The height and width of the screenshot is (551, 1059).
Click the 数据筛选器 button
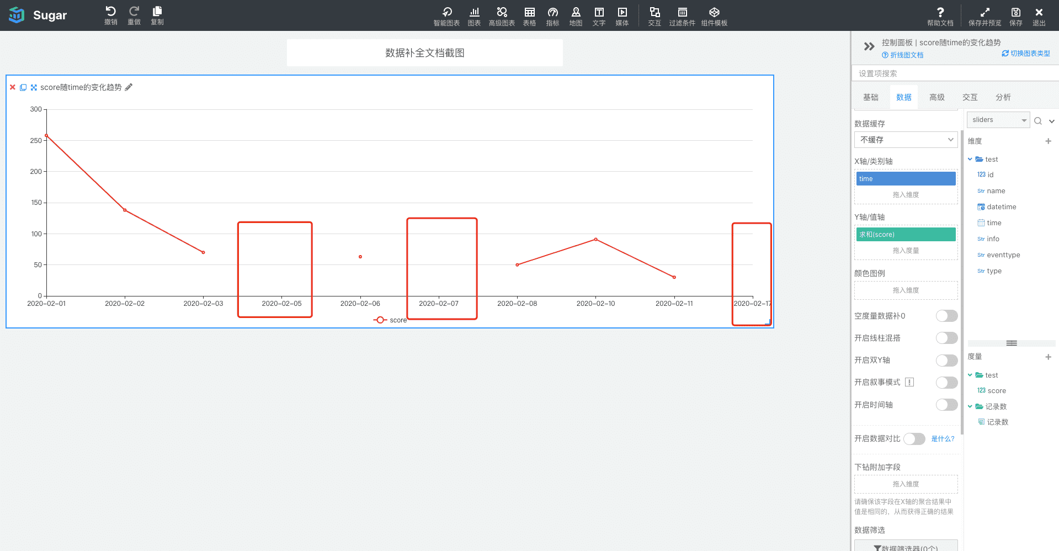pyautogui.click(x=906, y=547)
